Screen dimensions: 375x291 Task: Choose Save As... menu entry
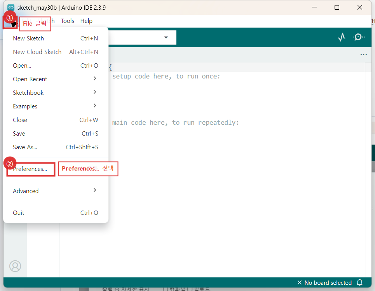click(56, 147)
